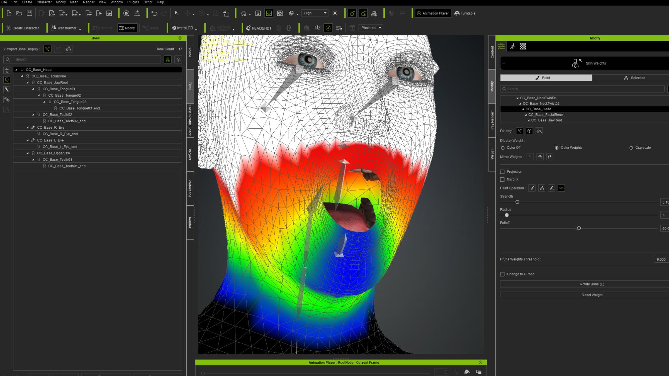Collapse CC_Base_R_Eye tree node
Screen dimensions: 669x376
pyautogui.click(x=27, y=127)
